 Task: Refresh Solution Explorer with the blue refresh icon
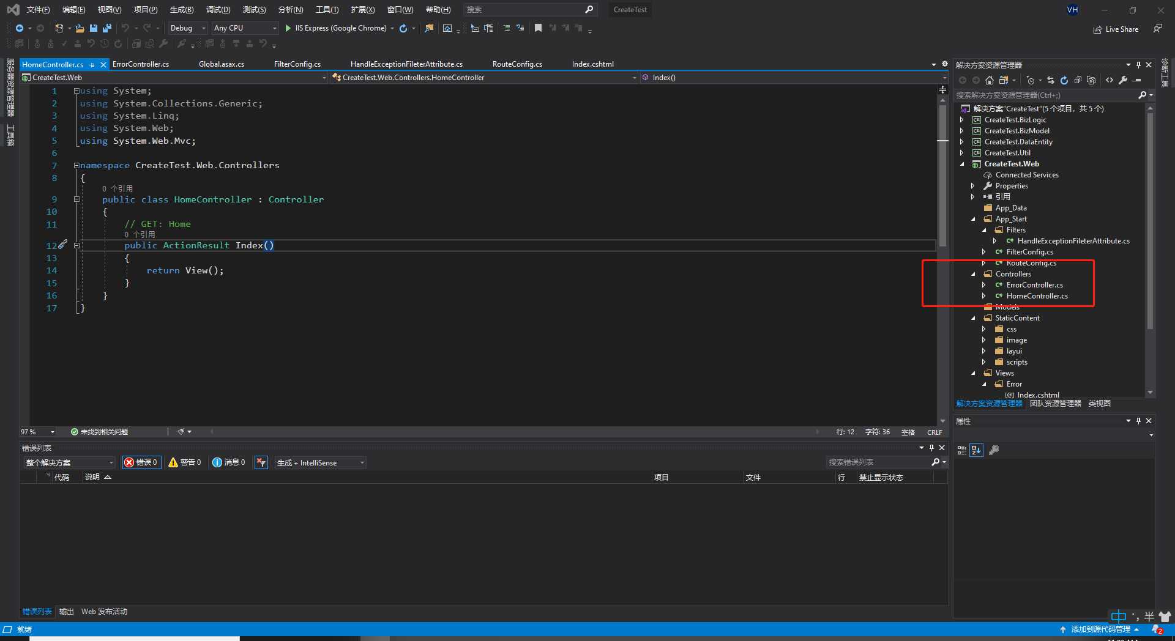point(1064,80)
